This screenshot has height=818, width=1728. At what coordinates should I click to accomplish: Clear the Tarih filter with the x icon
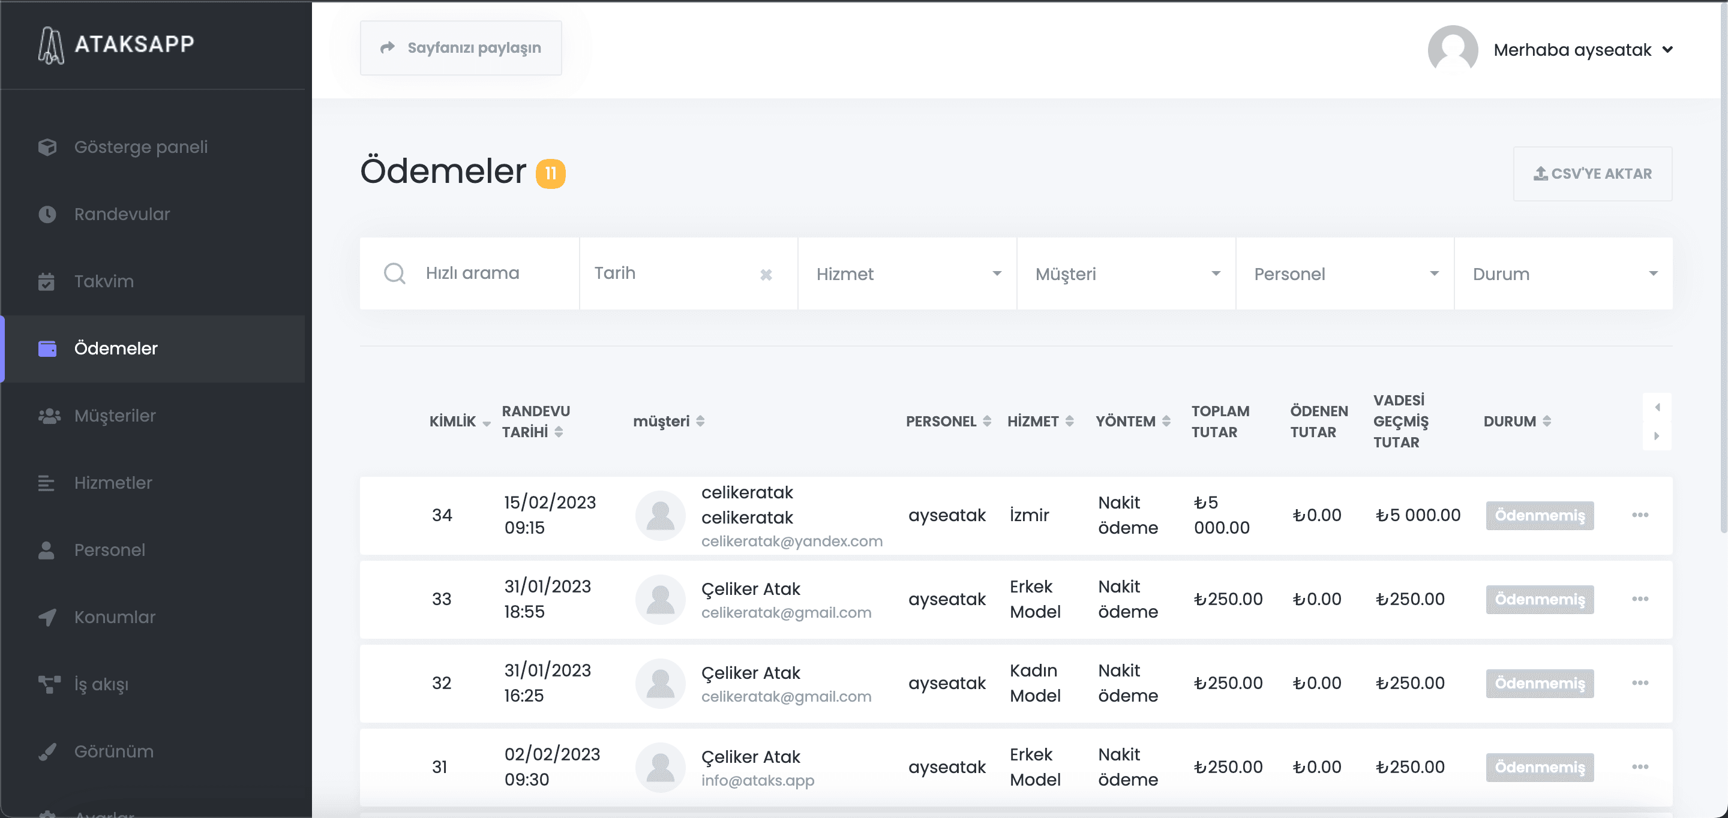coord(766,274)
